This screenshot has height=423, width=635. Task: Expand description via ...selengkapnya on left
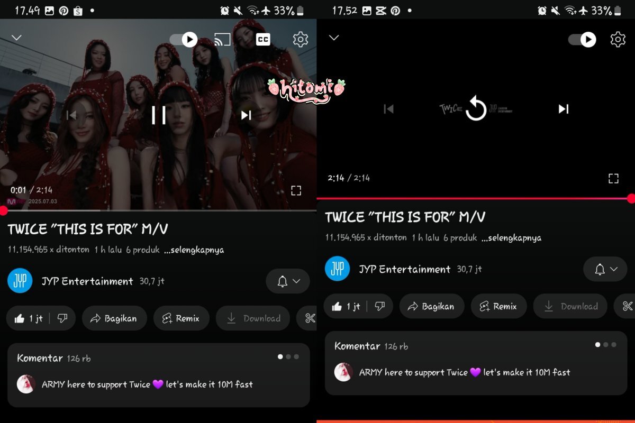pos(194,250)
